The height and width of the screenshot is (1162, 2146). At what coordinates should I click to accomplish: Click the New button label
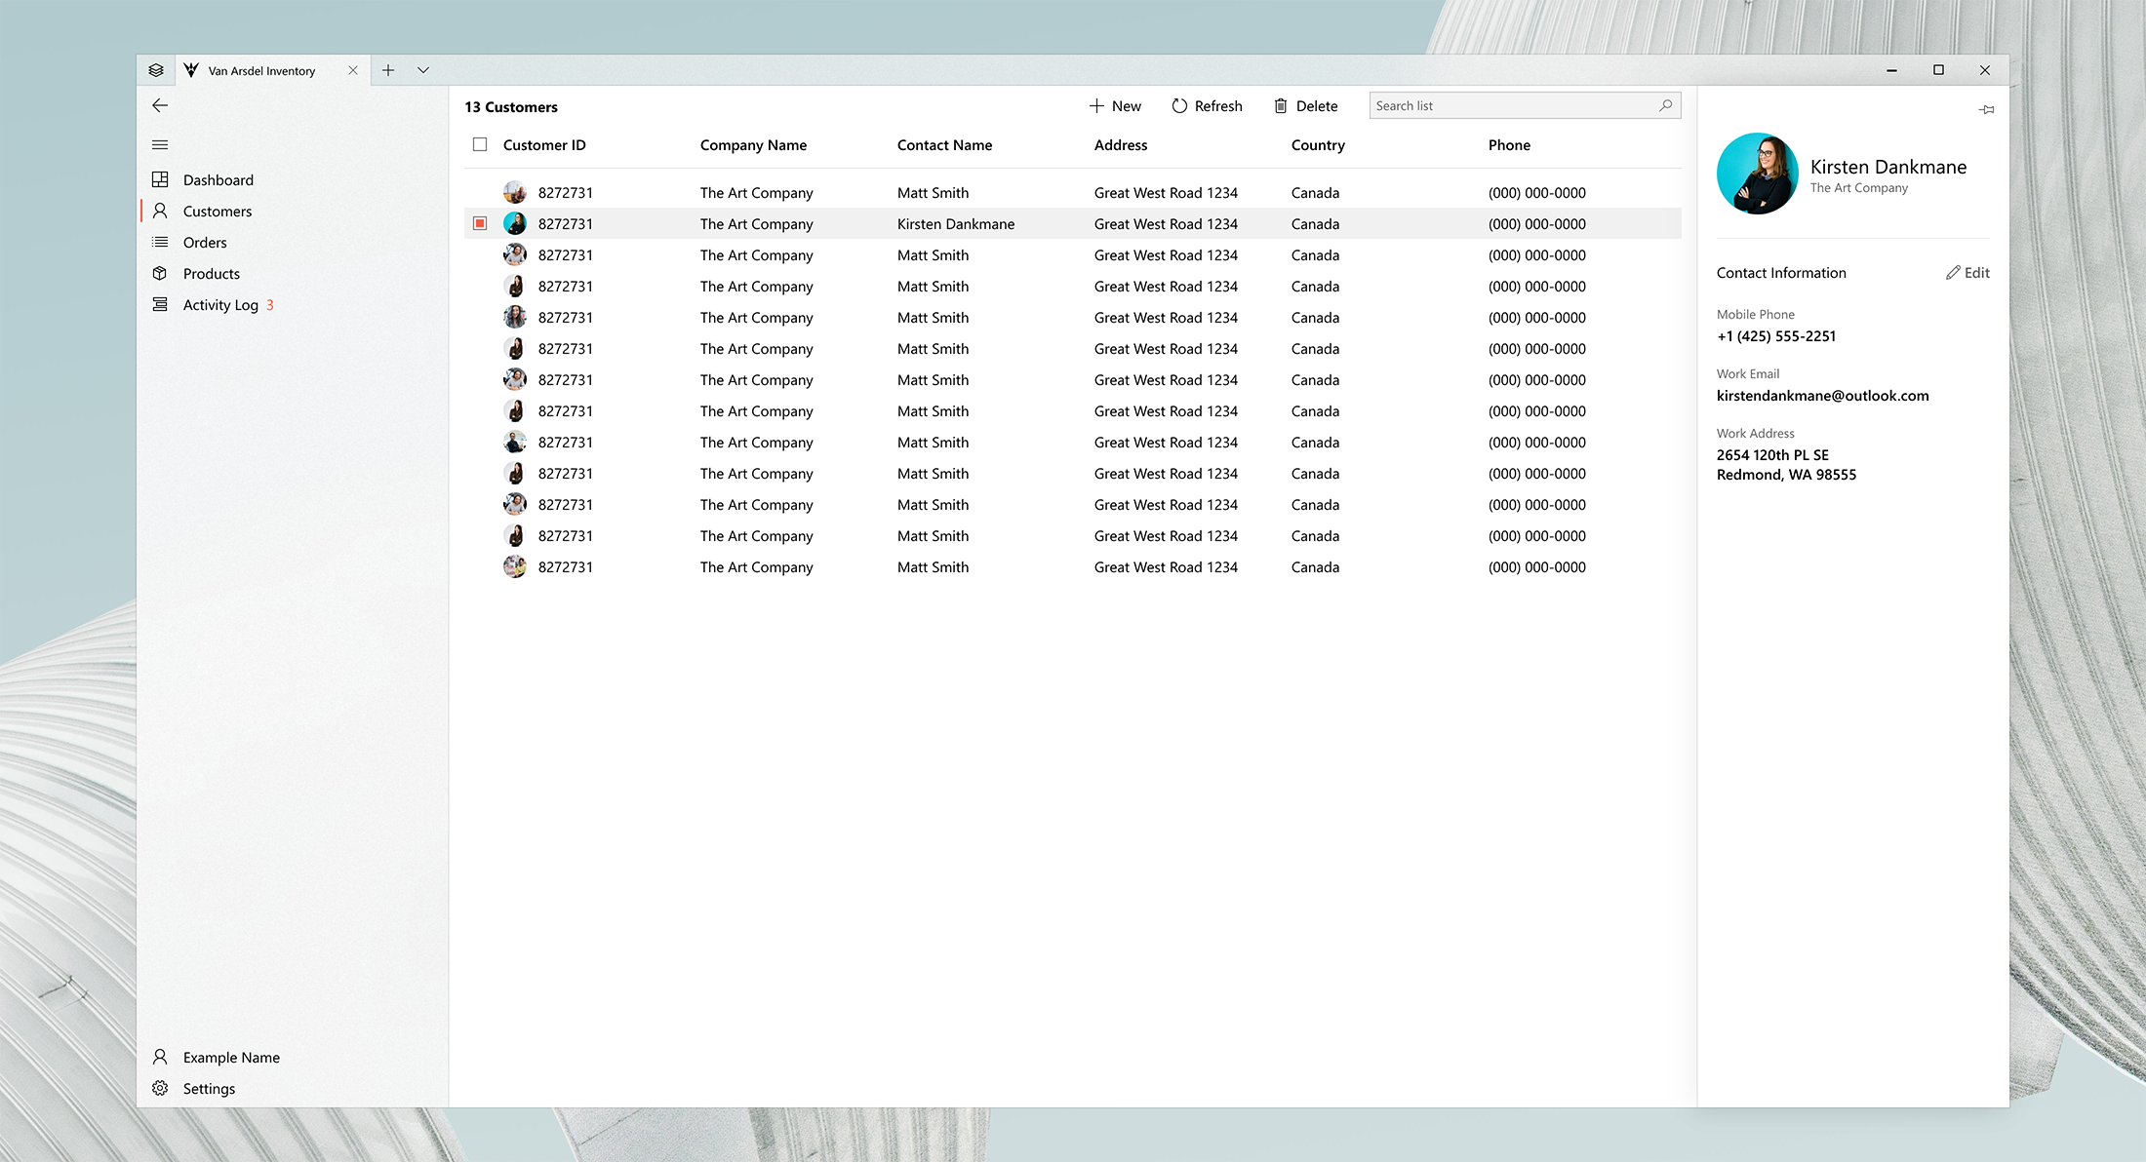click(1127, 105)
